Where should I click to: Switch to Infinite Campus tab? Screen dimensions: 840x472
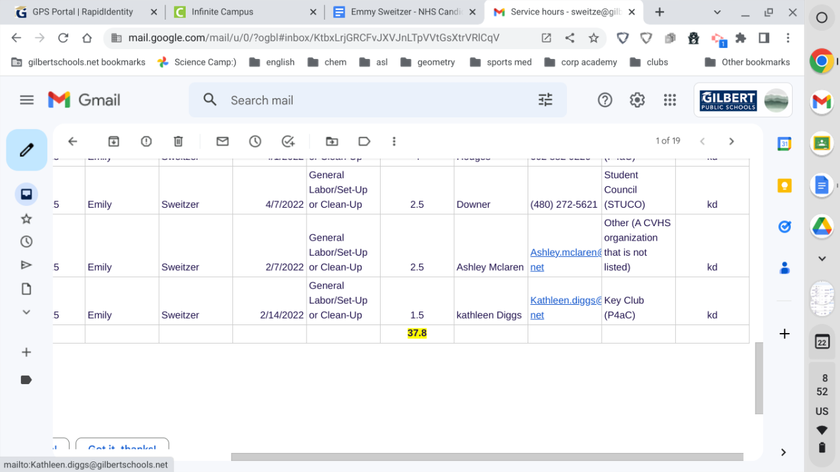click(245, 12)
